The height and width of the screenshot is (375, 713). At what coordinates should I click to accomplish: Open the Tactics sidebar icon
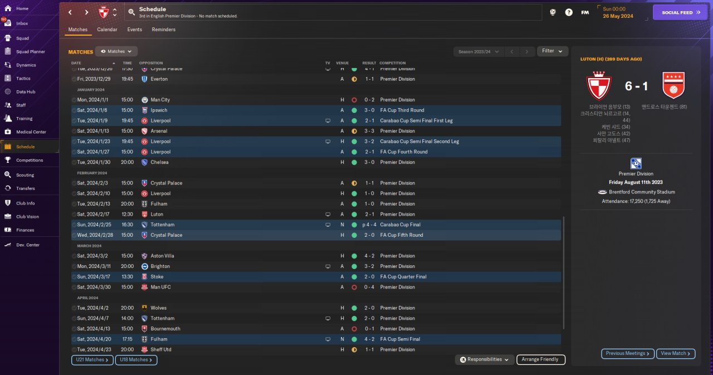tap(8, 79)
